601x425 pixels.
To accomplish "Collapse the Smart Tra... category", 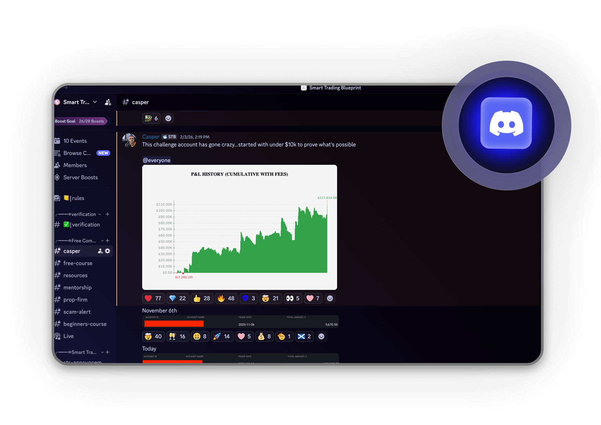I will coord(80,352).
